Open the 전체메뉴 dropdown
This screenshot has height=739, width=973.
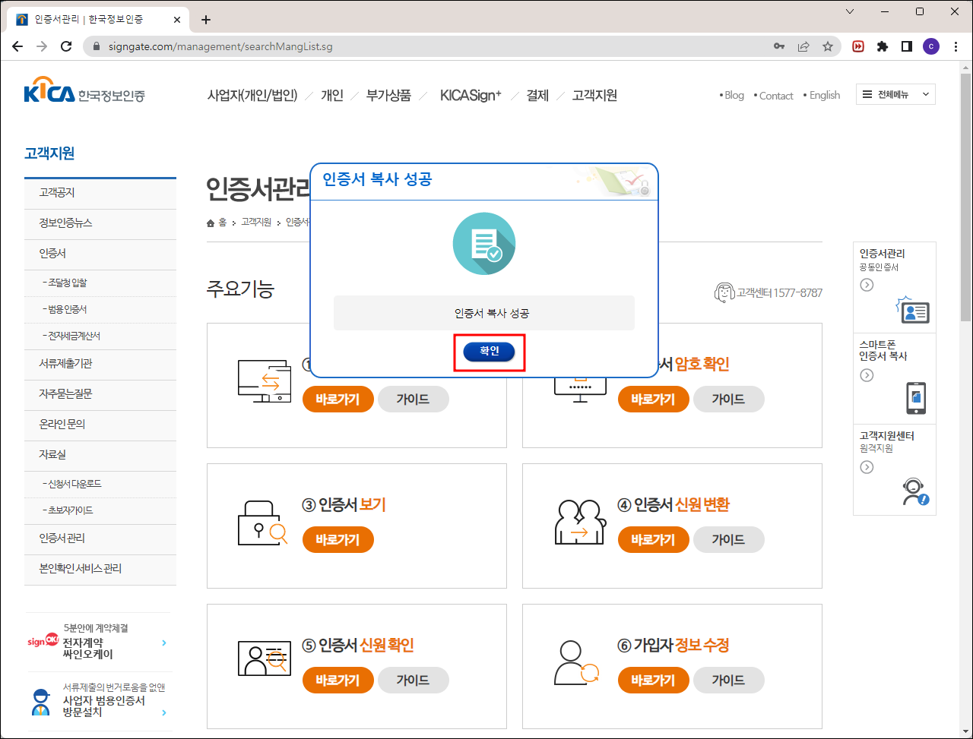[x=895, y=94]
